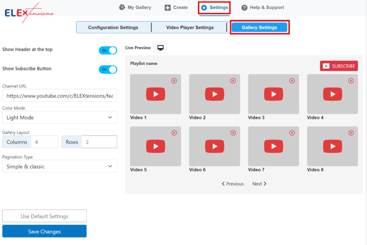Image resolution: width=367 pixels, height=245 pixels.
Task: Go to Next page of videos
Action: tap(259, 184)
